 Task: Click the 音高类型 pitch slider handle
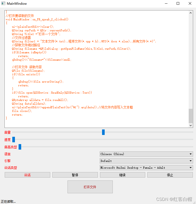click(x=20, y=147)
